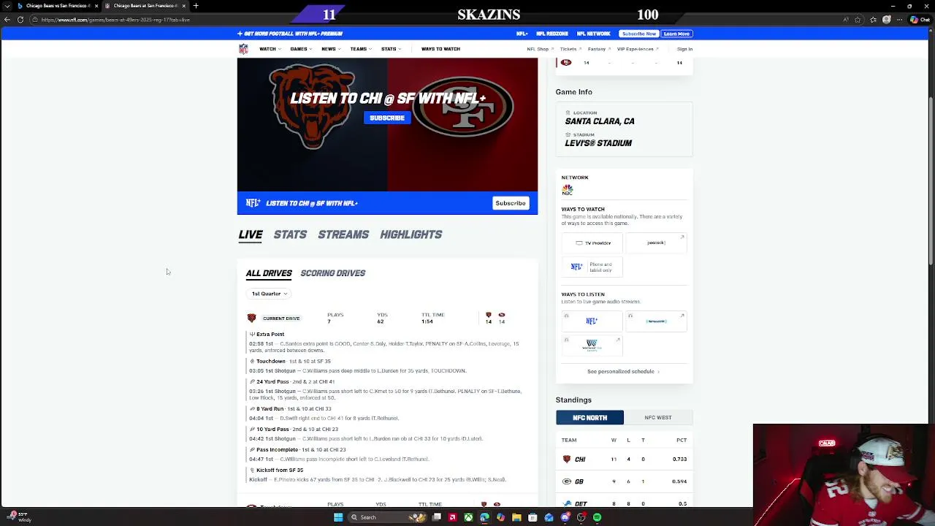Open a new browser tab

coord(196,6)
